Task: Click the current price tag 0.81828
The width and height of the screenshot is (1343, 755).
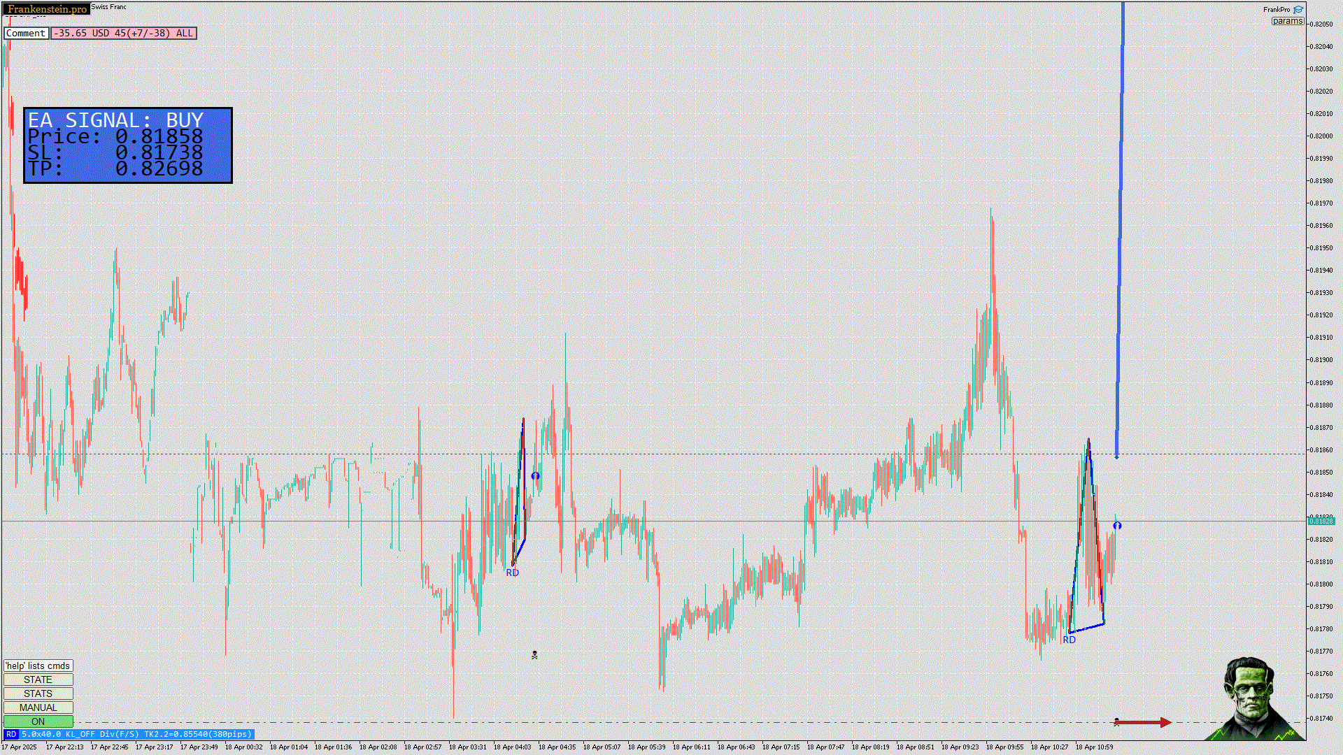Action: click(x=1321, y=522)
